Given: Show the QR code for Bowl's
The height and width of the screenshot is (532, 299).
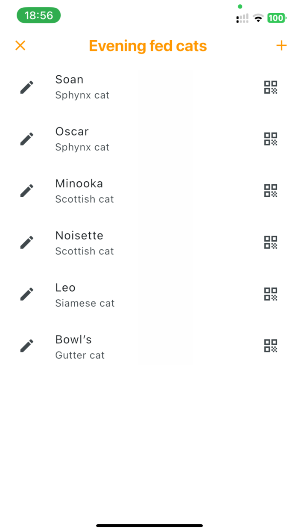Looking at the screenshot, I should (271, 346).
